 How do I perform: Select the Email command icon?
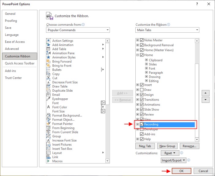pyautogui.click(x=48, y=95)
